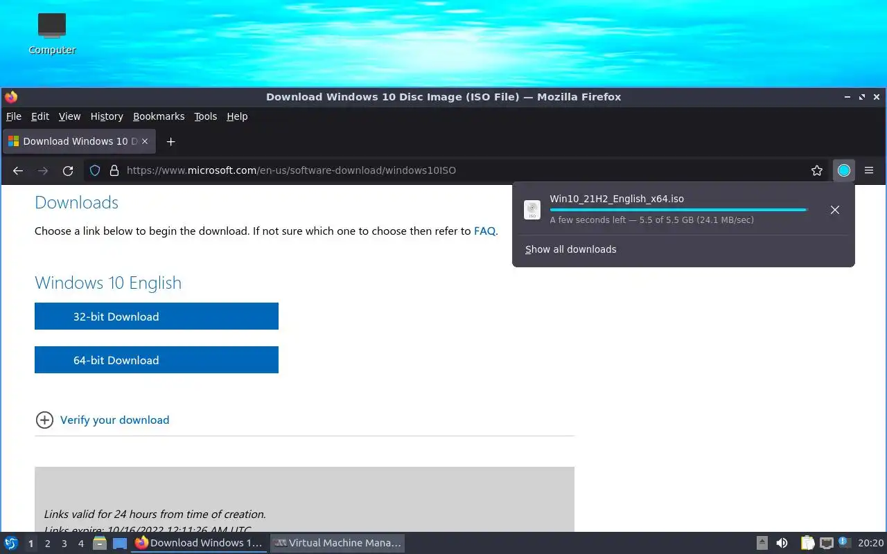Open Firefox hamburger application menu

coord(869,170)
